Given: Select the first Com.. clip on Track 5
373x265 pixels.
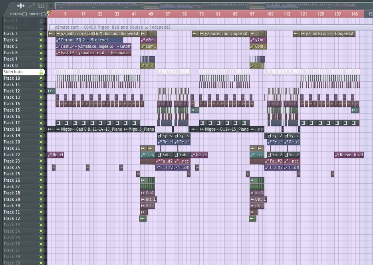Looking at the screenshot, I should point(149,47).
